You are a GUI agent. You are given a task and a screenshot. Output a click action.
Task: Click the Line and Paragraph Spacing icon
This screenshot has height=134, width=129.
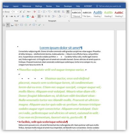(x=54, y=16)
